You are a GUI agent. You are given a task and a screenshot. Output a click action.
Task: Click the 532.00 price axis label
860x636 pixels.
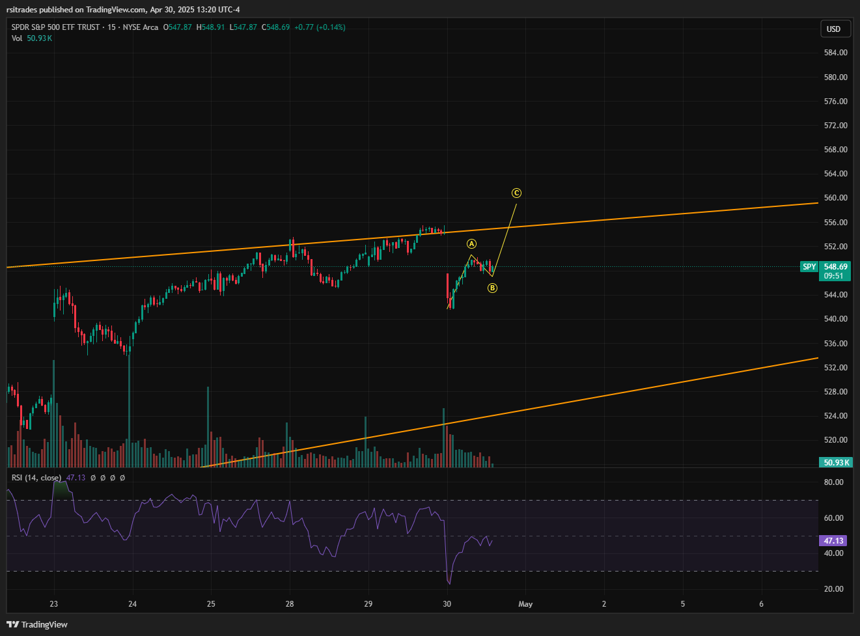[x=836, y=368]
